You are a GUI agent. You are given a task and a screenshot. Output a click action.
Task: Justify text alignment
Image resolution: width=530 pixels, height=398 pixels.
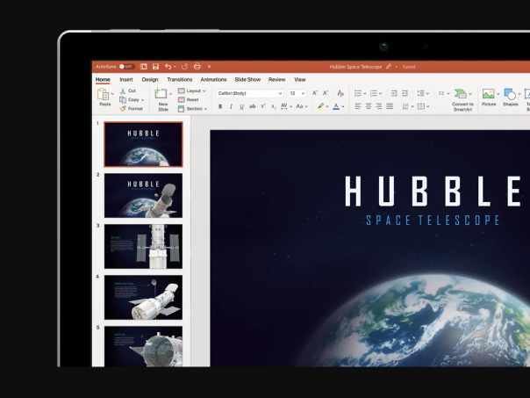click(390, 106)
